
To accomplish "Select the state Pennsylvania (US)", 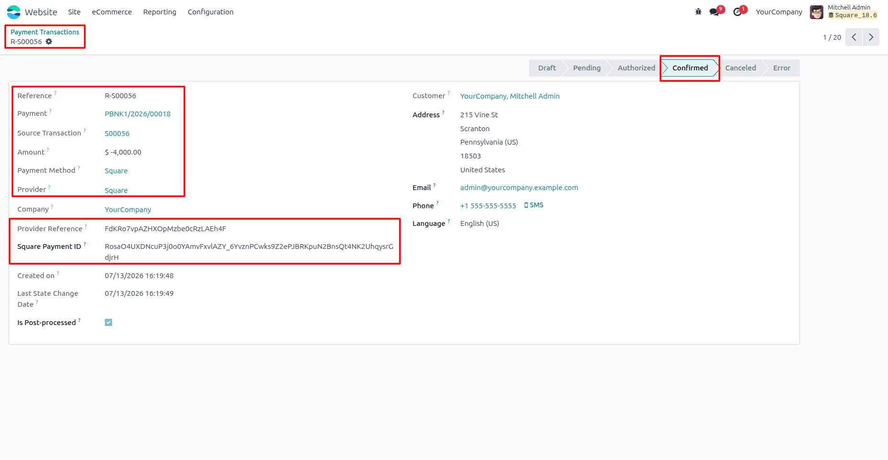I will coord(489,142).
